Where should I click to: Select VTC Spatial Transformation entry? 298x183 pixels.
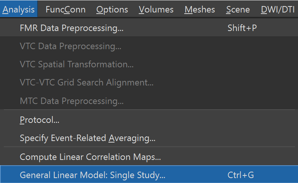coord(149,64)
